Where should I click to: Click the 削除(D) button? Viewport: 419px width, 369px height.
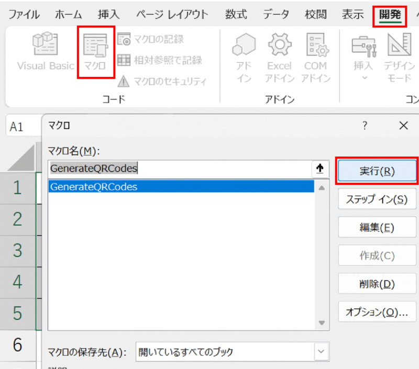[x=377, y=284]
